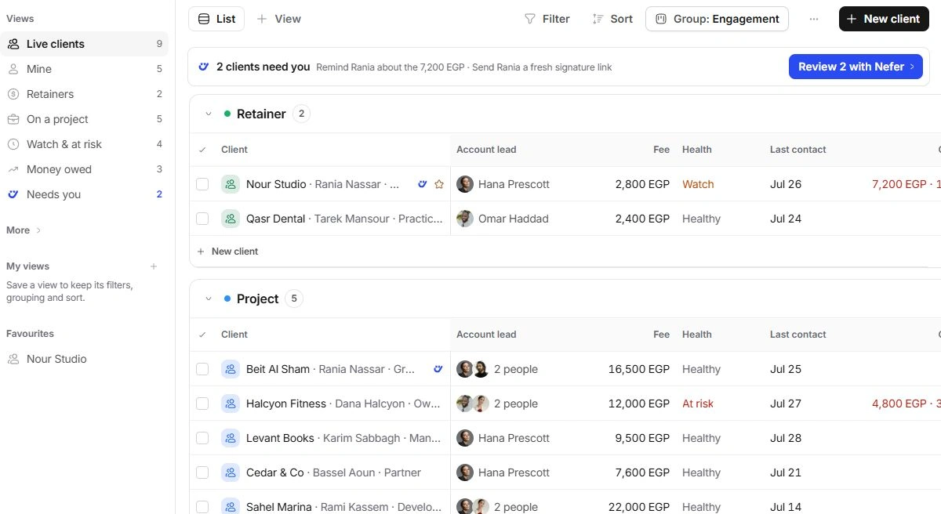Click the New client button
Image resolution: width=941 pixels, height=514 pixels.
pos(883,19)
